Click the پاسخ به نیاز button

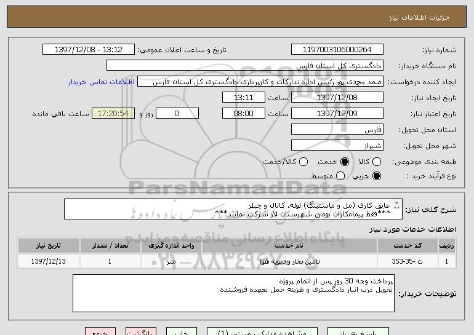tap(358, 331)
